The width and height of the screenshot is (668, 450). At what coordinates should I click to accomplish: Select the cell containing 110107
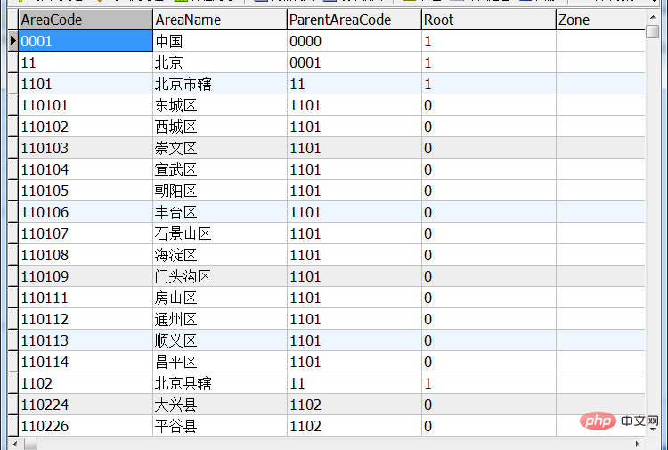point(86,233)
